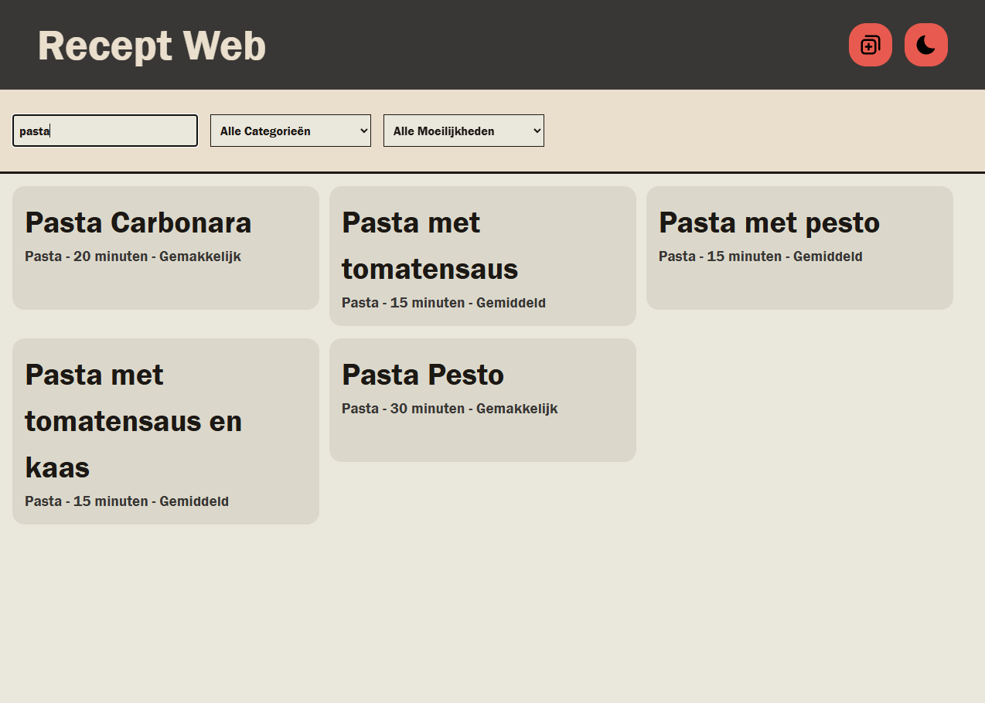Viewport: 985px width, 703px height.
Task: Open the Pasta Pesto recipe card
Action: pyautogui.click(x=482, y=399)
